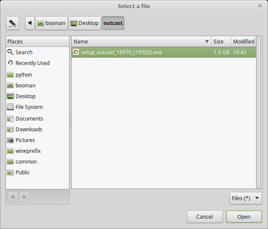The image size is (268, 229).
Task: Select python bookmark label
Action: pos(24,75)
